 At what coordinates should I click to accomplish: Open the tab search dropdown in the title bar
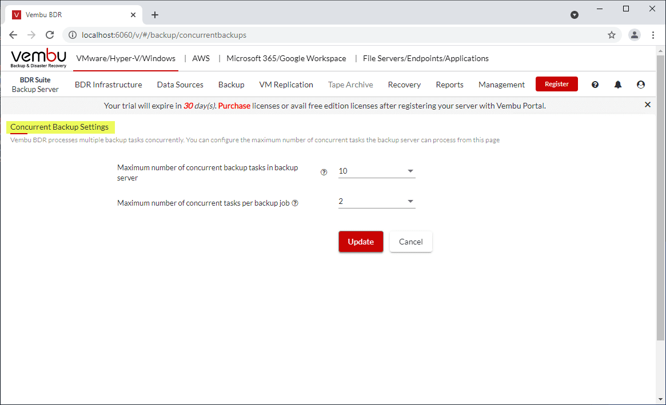pos(575,15)
